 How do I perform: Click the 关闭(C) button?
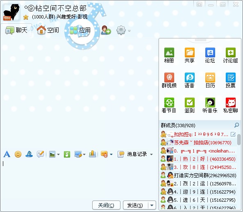[106, 205]
